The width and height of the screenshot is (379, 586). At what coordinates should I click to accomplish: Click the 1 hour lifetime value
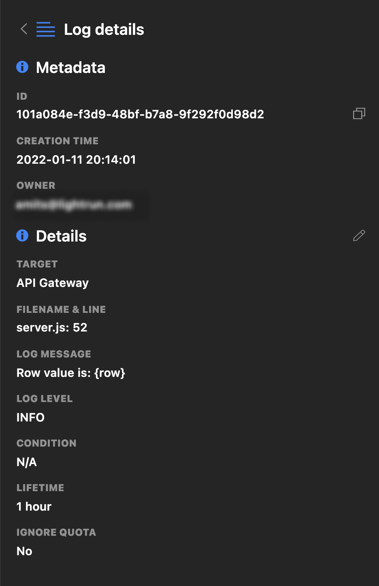point(34,507)
